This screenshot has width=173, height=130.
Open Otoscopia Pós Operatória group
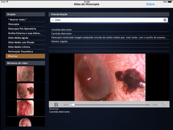pos(25,29)
